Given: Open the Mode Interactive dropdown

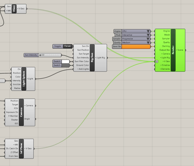Looking at the screenshot, I should tap(136, 35).
